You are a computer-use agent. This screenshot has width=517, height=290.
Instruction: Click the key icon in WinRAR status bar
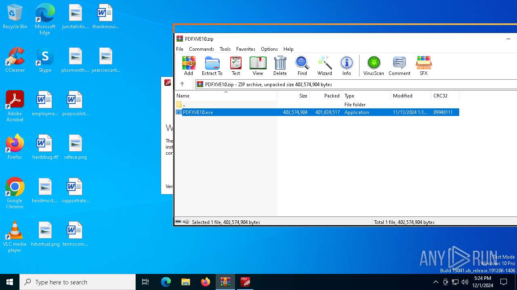[x=186, y=222]
